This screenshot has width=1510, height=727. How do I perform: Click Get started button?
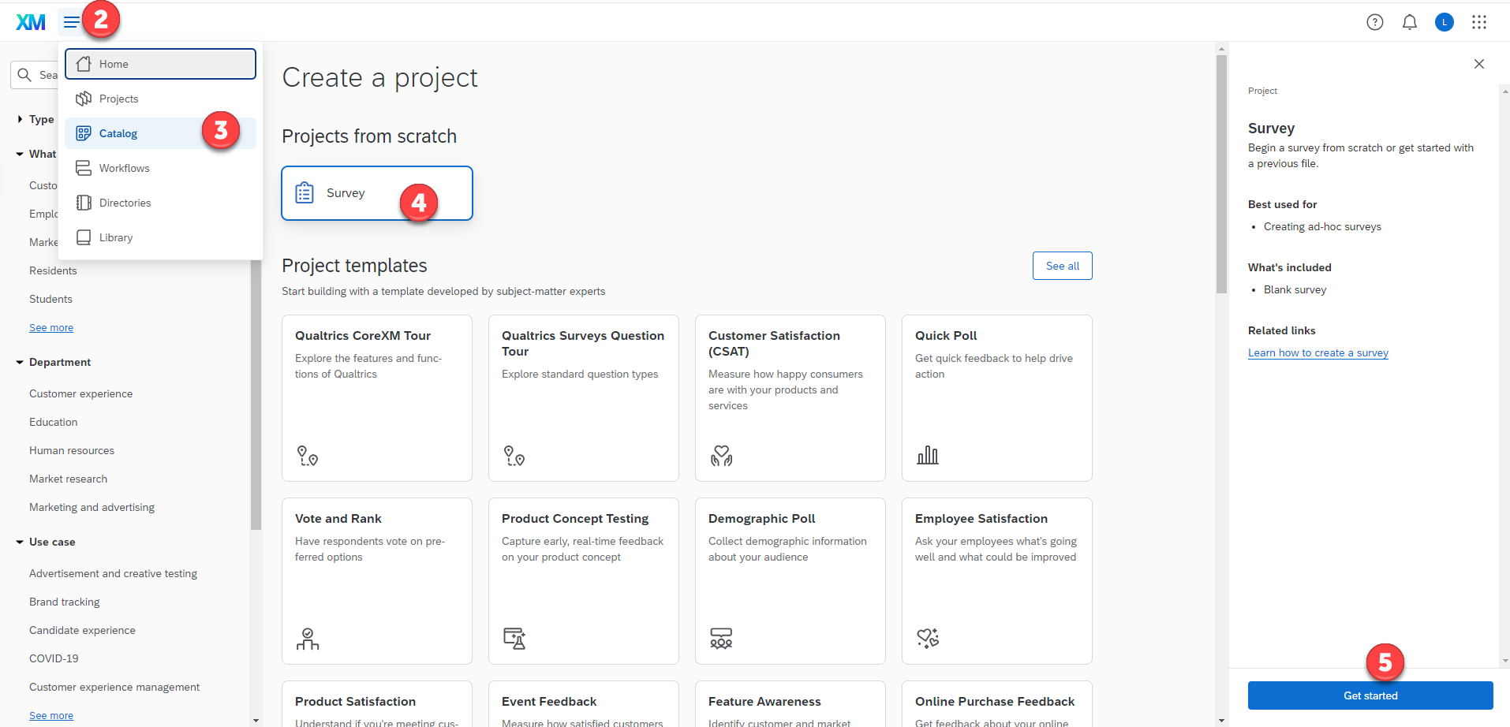point(1370,695)
